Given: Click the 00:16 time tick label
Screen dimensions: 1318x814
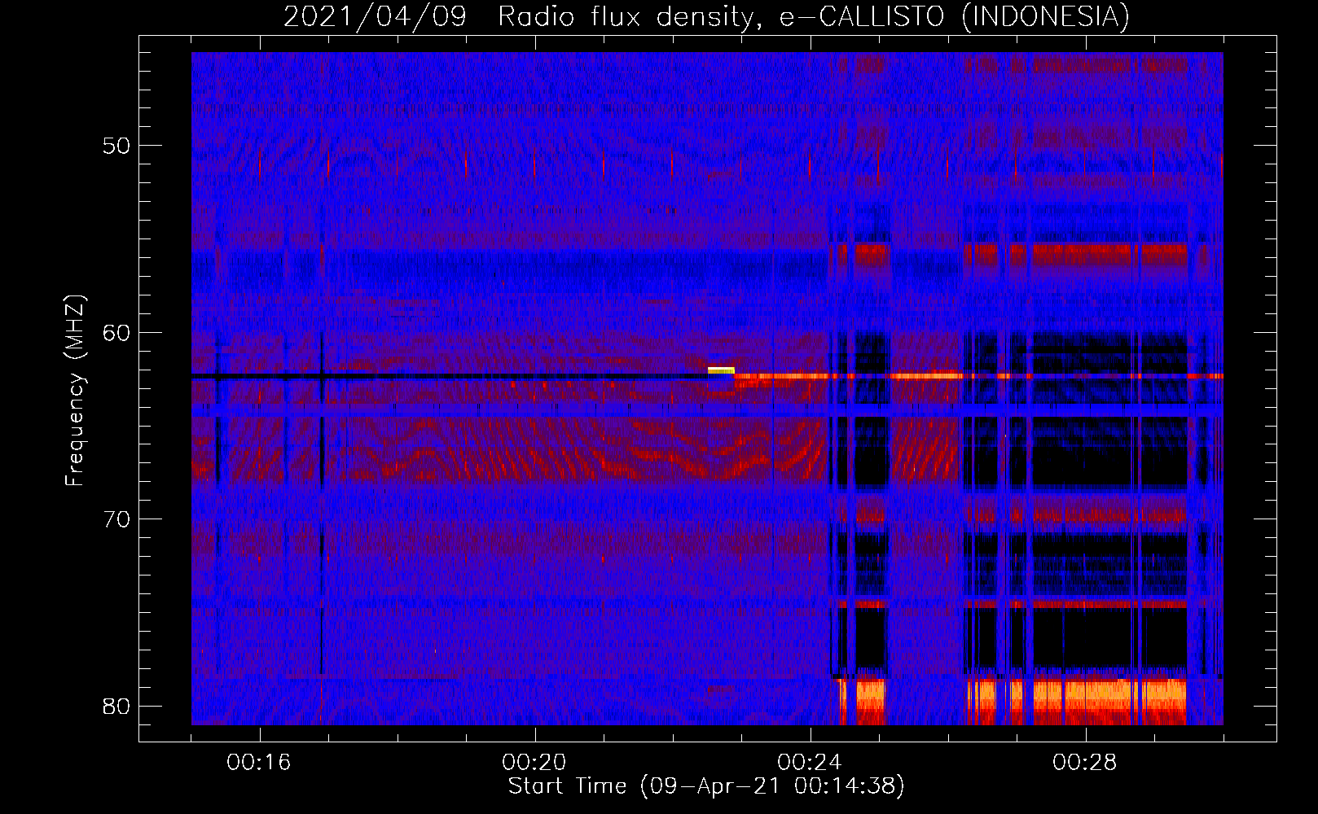Looking at the screenshot, I should tap(259, 762).
